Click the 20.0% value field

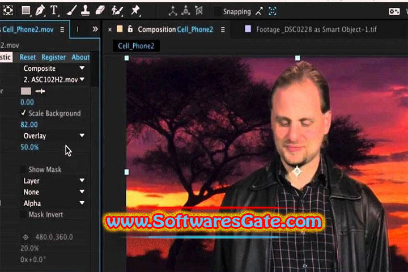29,248
